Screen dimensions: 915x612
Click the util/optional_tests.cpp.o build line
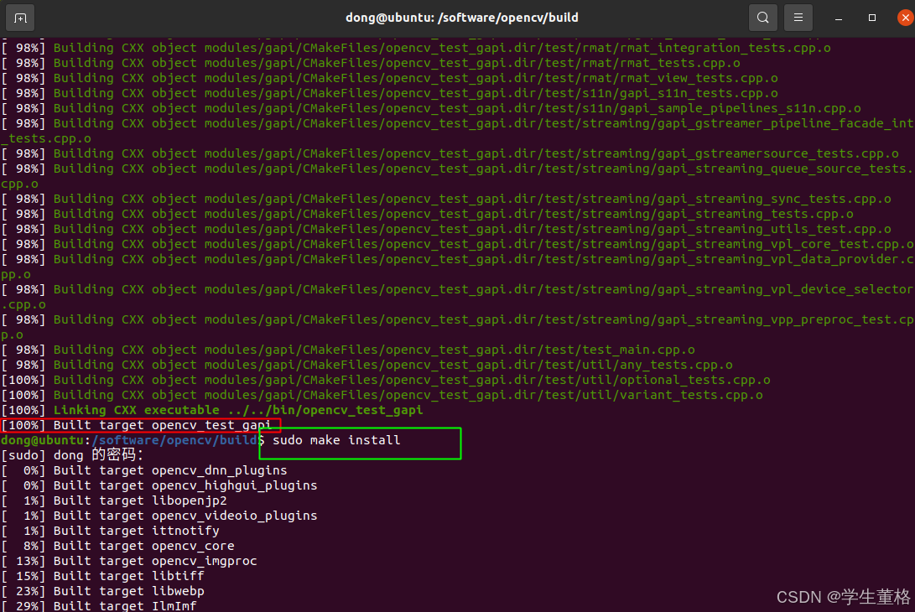[386, 380]
